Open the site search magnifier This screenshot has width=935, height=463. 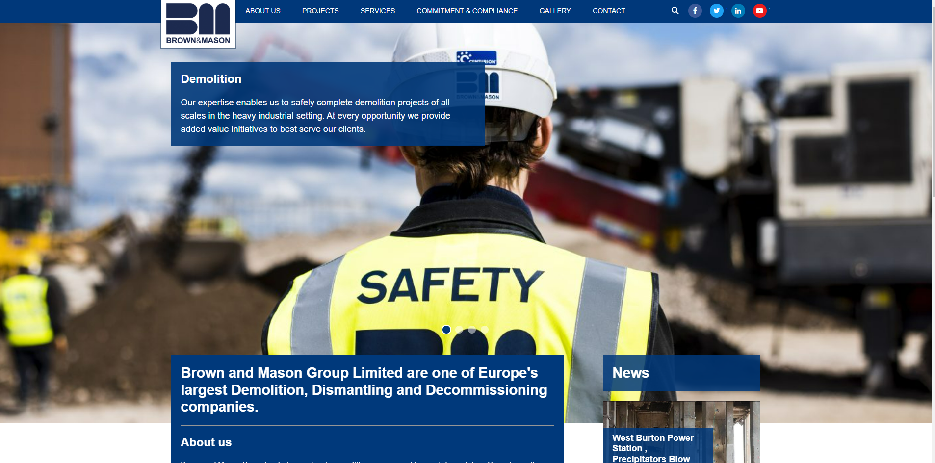pos(675,10)
